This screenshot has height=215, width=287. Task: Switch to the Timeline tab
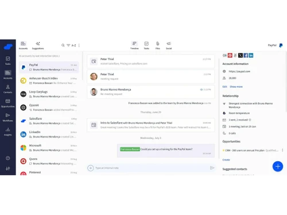(x=134, y=45)
